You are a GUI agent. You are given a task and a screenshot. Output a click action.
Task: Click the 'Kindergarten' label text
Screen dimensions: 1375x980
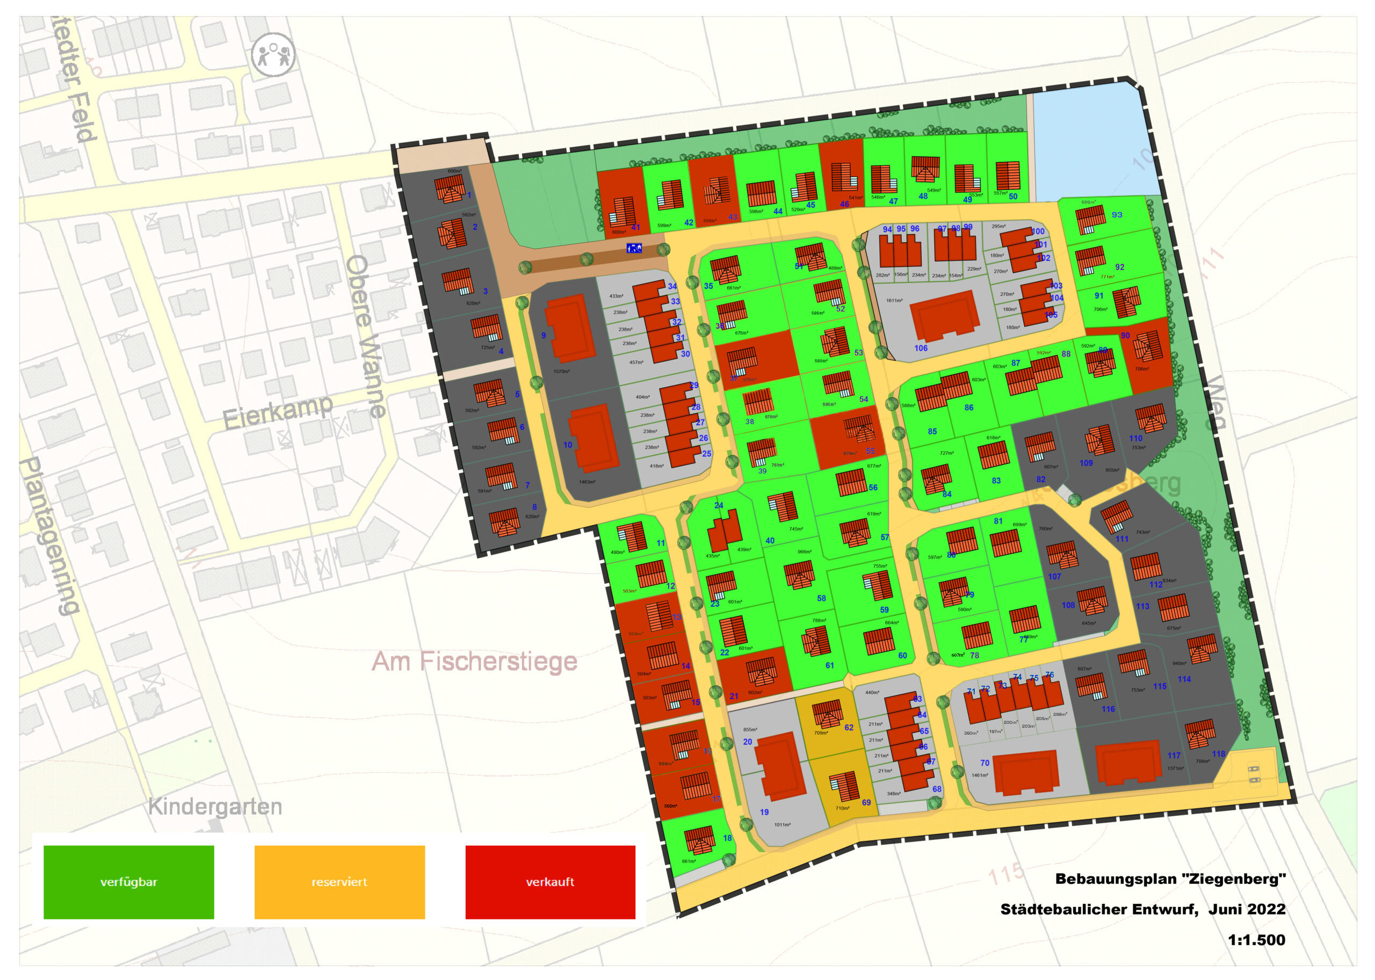click(215, 806)
